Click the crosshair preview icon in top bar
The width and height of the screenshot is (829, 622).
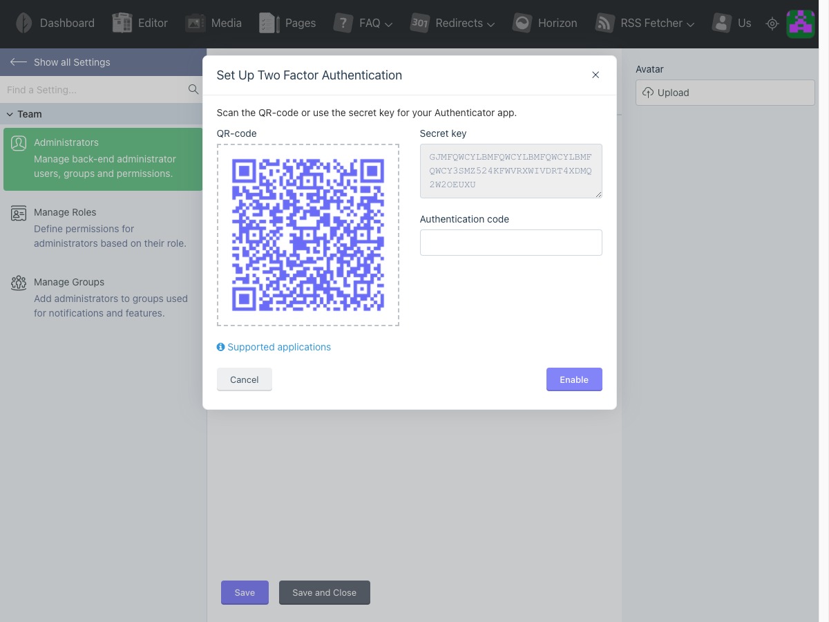(x=772, y=23)
